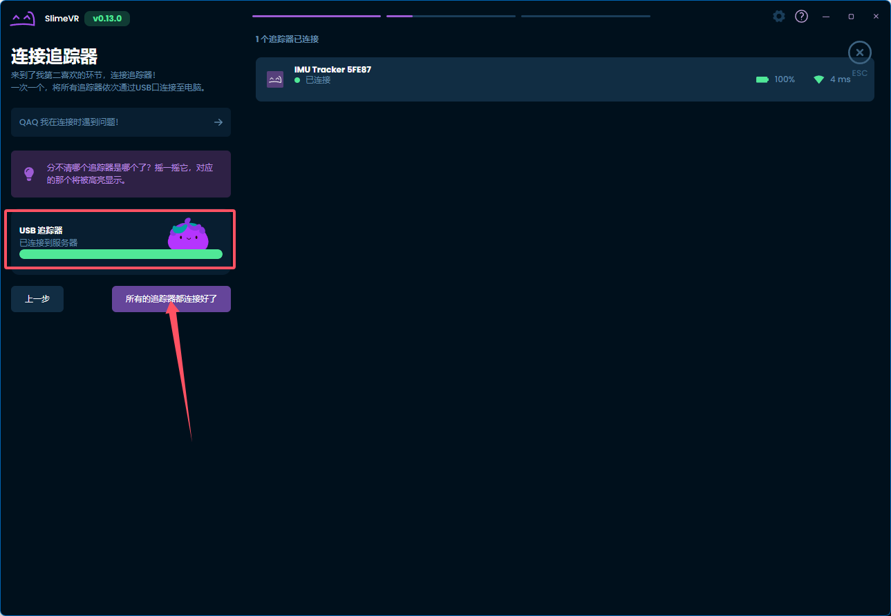Minimize the SlimeVR window
Screen dimensions: 891x616
[x=826, y=16]
